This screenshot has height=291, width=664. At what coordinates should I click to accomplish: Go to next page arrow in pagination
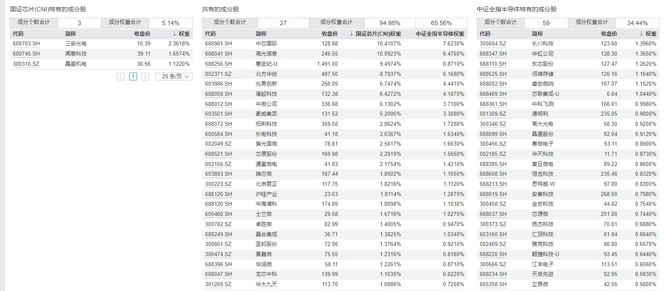(145, 76)
